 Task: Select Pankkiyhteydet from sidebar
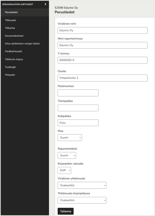(13, 51)
